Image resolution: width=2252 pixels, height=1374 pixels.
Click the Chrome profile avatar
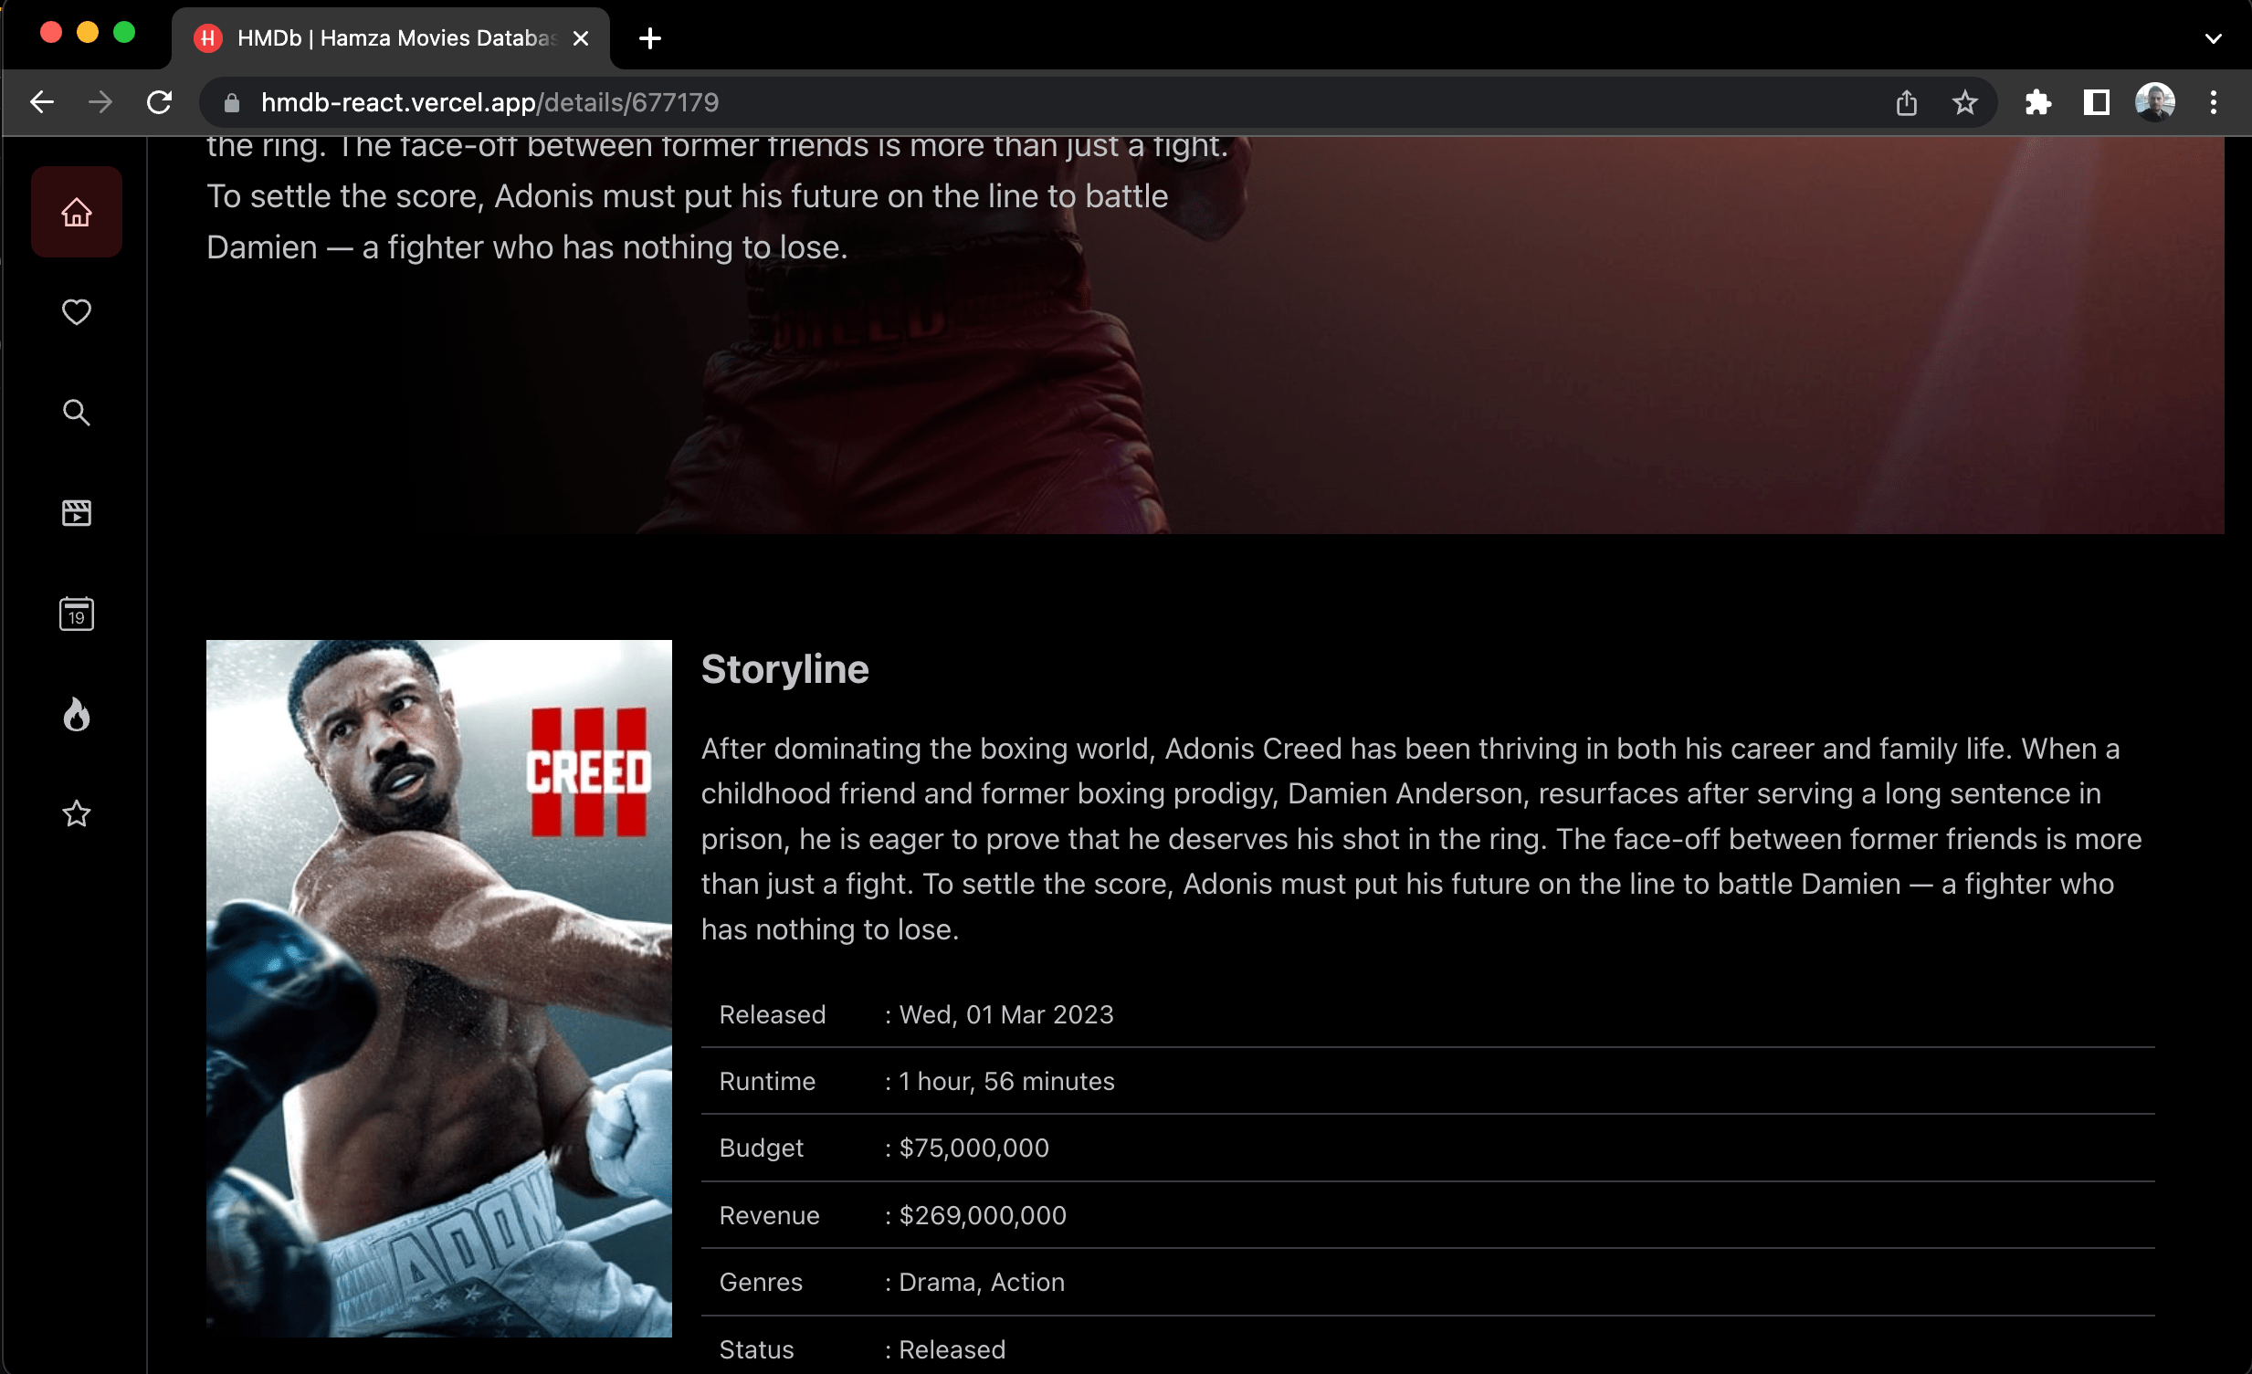click(x=2154, y=102)
